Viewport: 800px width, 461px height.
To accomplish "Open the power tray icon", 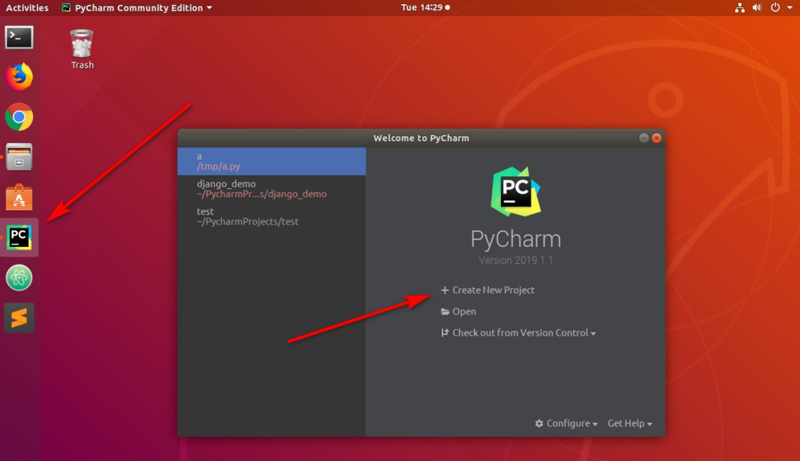I will tap(775, 8).
